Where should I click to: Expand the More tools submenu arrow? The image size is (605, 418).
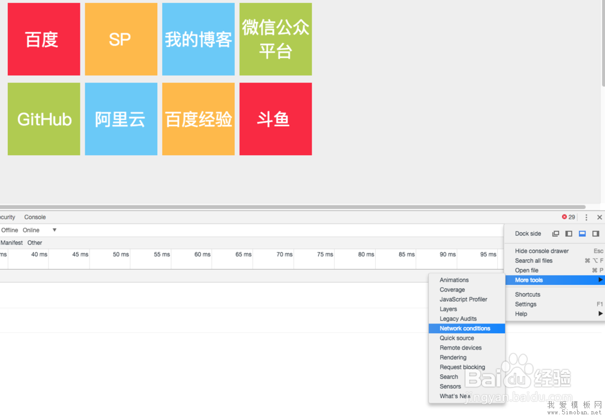600,280
